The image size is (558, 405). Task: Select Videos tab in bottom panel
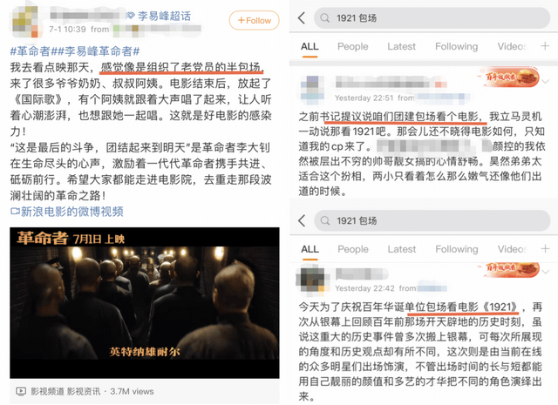click(512, 249)
